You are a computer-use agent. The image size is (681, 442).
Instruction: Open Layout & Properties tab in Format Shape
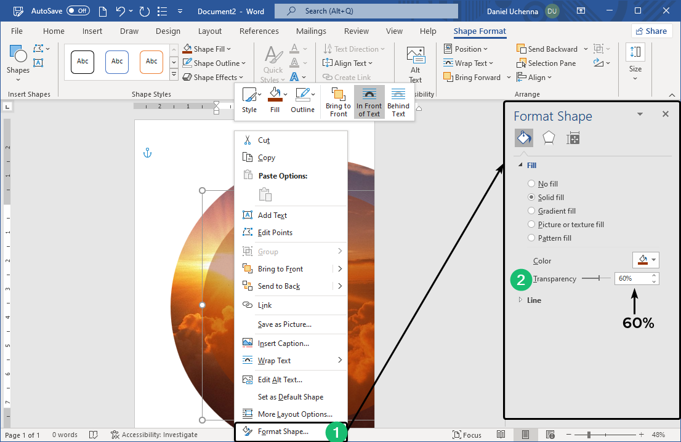pos(573,138)
